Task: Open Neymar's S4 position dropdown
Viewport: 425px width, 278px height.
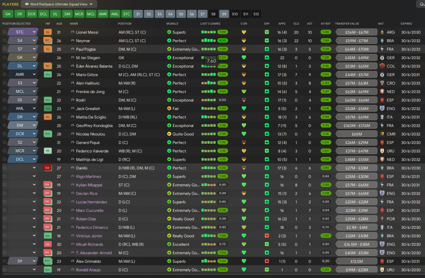Action: pos(23,41)
